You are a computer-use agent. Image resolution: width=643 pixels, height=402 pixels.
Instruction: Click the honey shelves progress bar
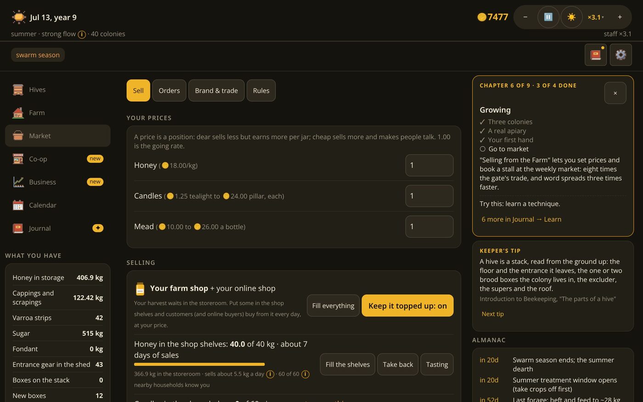199,364
